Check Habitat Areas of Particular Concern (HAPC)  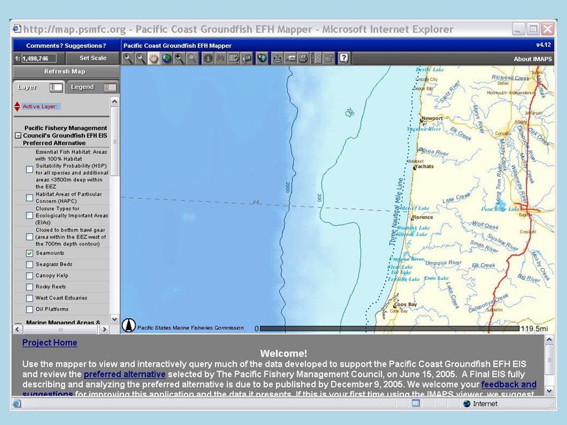pyautogui.click(x=30, y=197)
